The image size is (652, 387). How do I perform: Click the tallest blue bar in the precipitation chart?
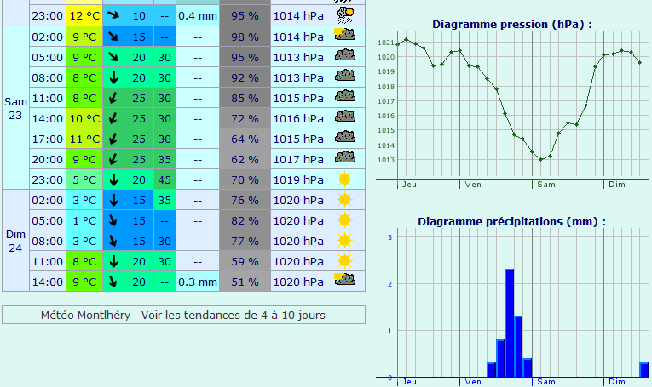510,322
